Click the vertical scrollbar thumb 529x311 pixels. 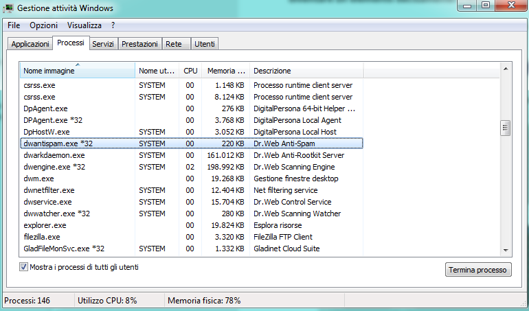[x=506, y=128]
